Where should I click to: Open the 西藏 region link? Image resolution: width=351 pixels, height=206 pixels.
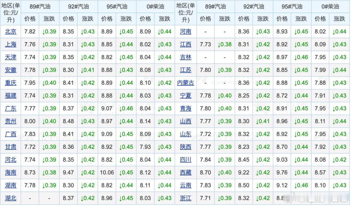(x=186, y=173)
